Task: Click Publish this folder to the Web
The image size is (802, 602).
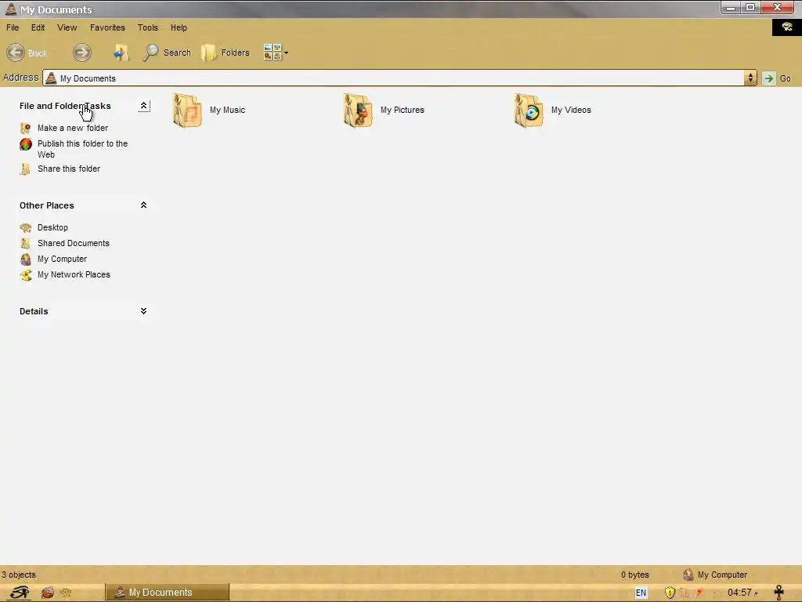Action: point(82,149)
